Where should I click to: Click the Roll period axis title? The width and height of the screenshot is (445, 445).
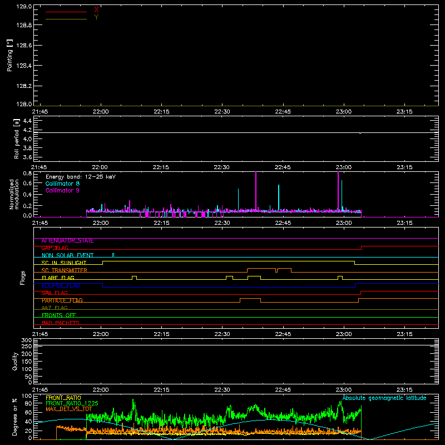[x=17, y=139]
